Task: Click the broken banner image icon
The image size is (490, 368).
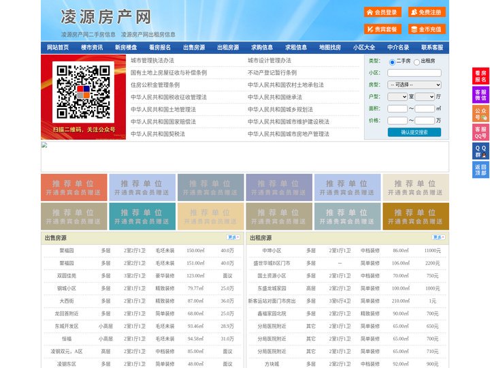Action: tap(44, 145)
